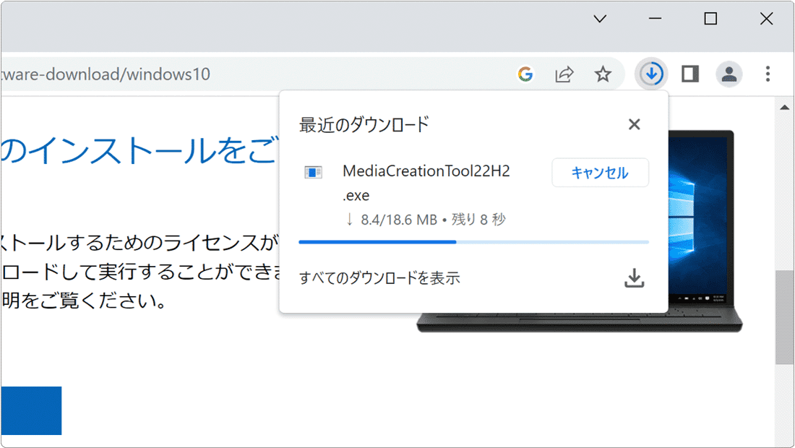Open the profile avatar icon
The height and width of the screenshot is (448, 795).
point(729,74)
